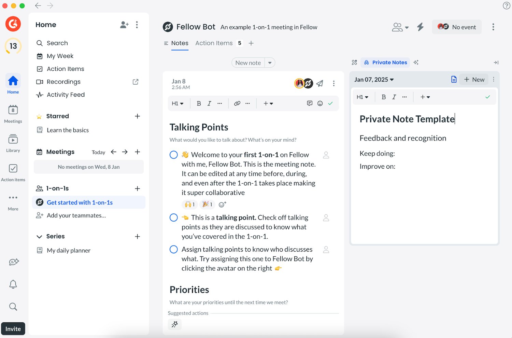This screenshot has width=512, height=338.
Task: Add a comment in the meeting note toolbar
Action: pos(310,103)
